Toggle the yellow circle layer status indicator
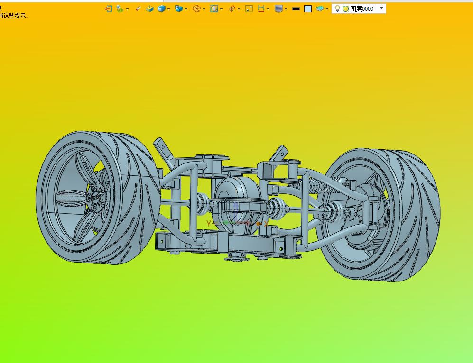This screenshot has width=473, height=363. click(345, 9)
